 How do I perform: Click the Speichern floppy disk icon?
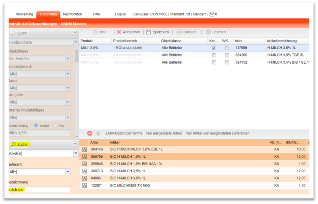(148, 32)
